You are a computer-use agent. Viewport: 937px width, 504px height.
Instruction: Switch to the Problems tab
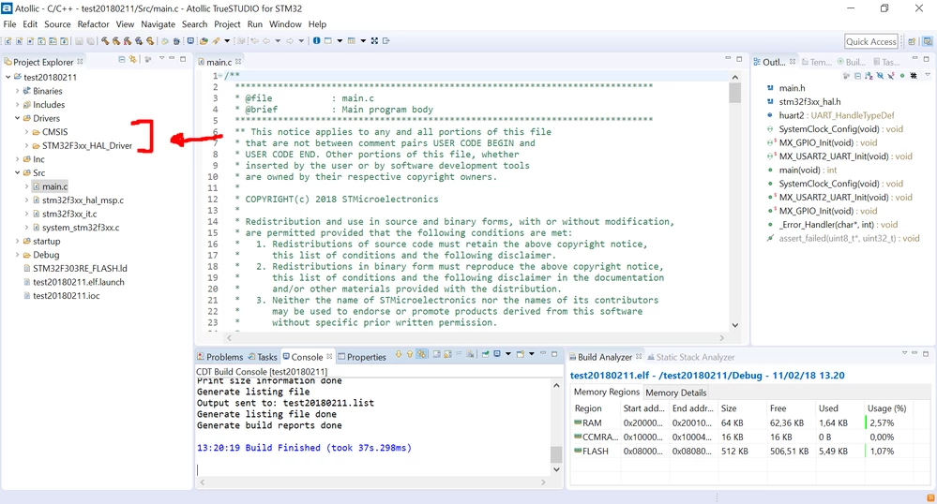tap(219, 357)
